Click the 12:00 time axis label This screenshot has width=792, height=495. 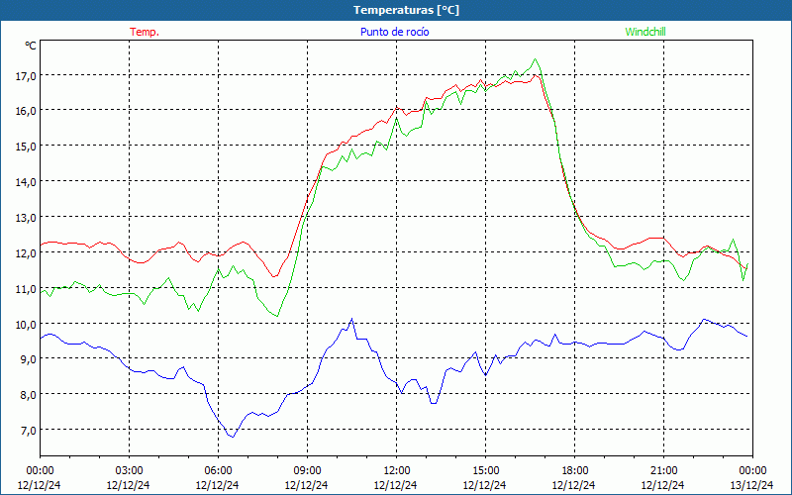point(397,471)
